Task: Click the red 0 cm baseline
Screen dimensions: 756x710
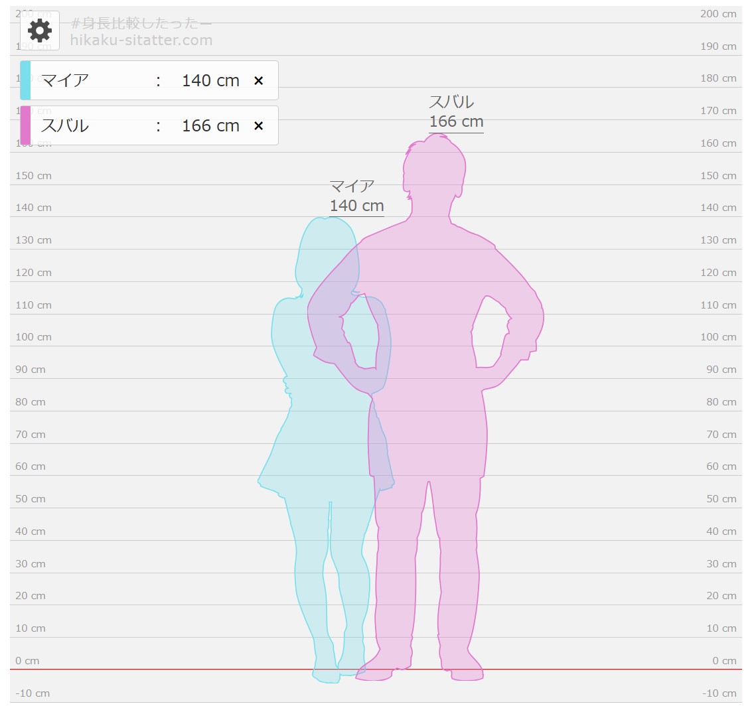Action: 199,670
